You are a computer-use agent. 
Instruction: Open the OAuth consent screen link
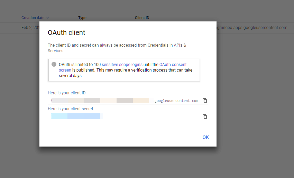coord(123,67)
